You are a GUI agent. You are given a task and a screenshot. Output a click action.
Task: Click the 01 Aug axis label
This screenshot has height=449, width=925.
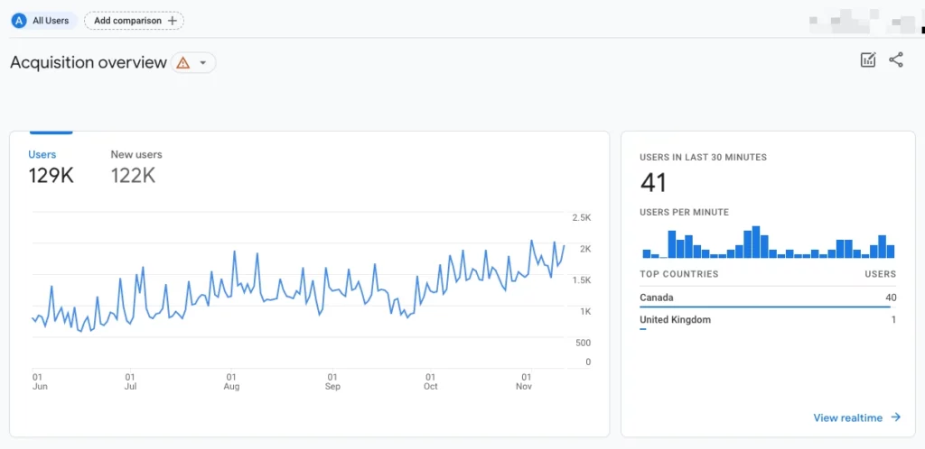pos(232,381)
